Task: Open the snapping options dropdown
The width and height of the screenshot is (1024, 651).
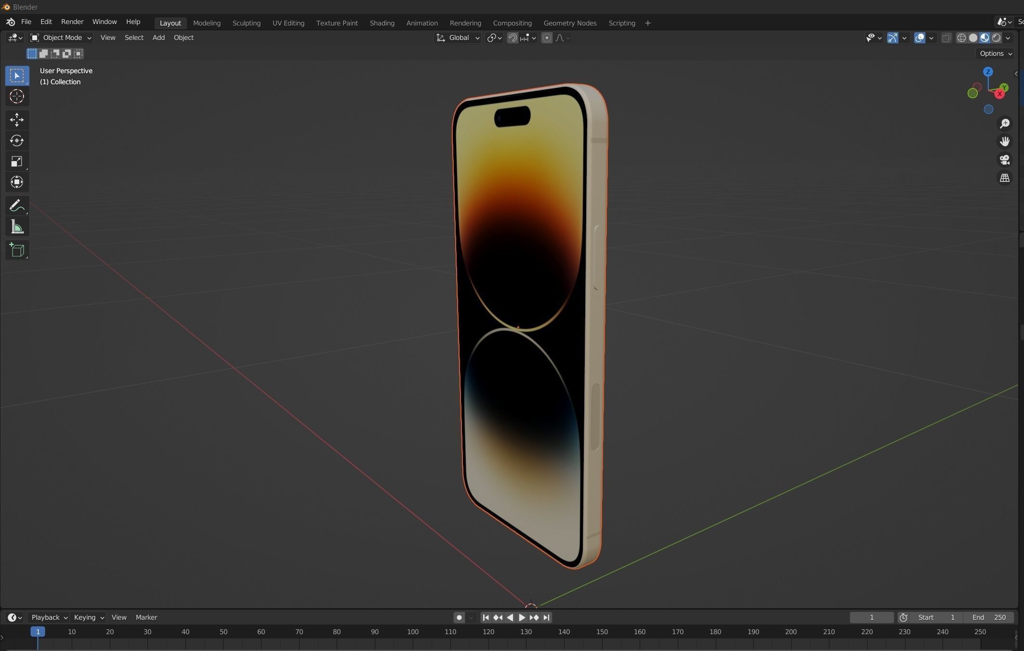Action: coord(528,38)
